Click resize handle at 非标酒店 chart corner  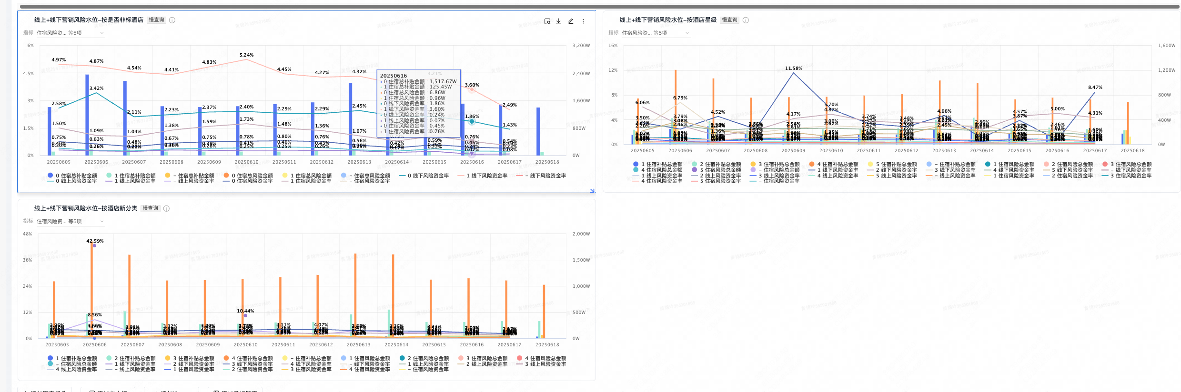point(592,190)
